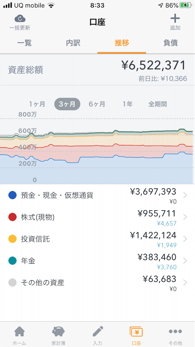Tap the total ¥6,522,371 amount
The width and height of the screenshot is (195, 347).
[153, 66]
